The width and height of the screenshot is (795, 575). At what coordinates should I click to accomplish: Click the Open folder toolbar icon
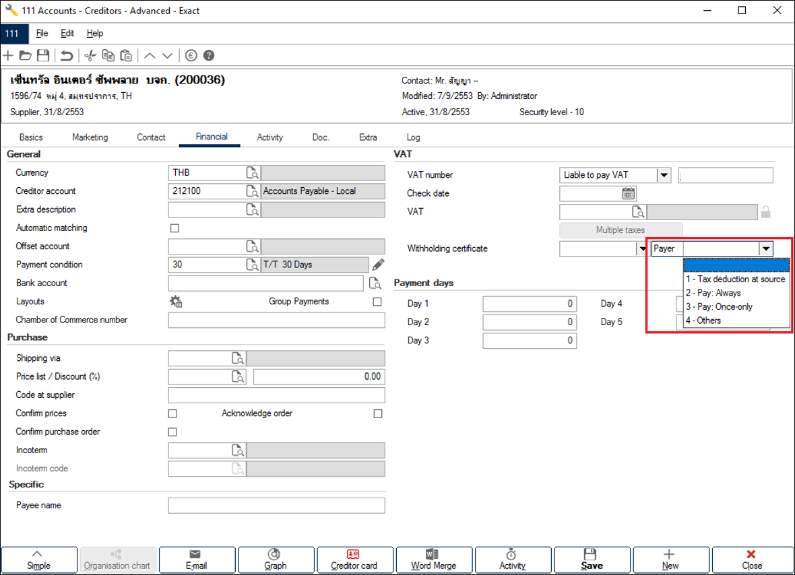coord(26,55)
